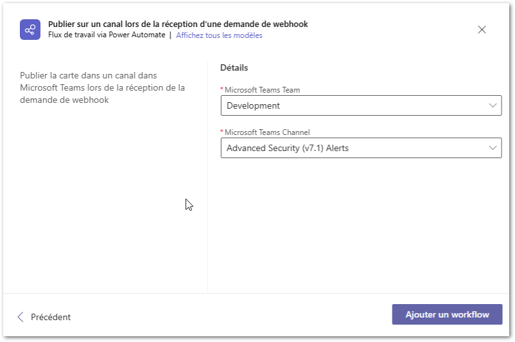The height and width of the screenshot is (342, 515).
Task: Click the template description paragraph on left
Action: click(103, 87)
